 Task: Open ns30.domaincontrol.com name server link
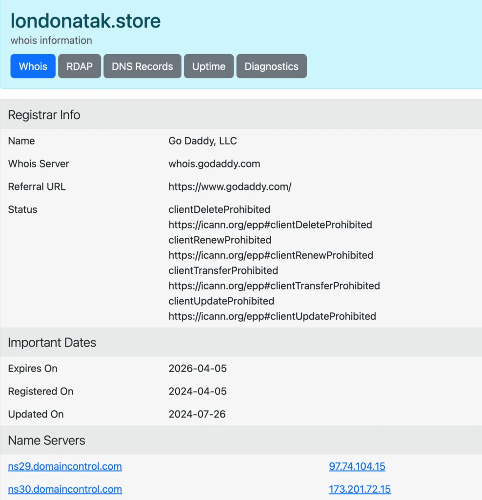click(x=65, y=489)
